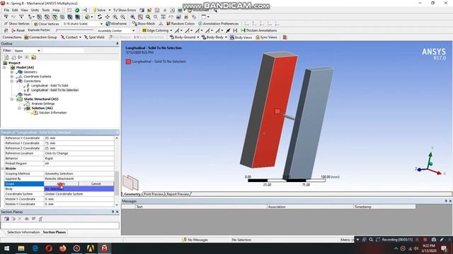The image size is (453, 254).
Task: Click the green checkmark icon beside Help
Action: click(77, 10)
